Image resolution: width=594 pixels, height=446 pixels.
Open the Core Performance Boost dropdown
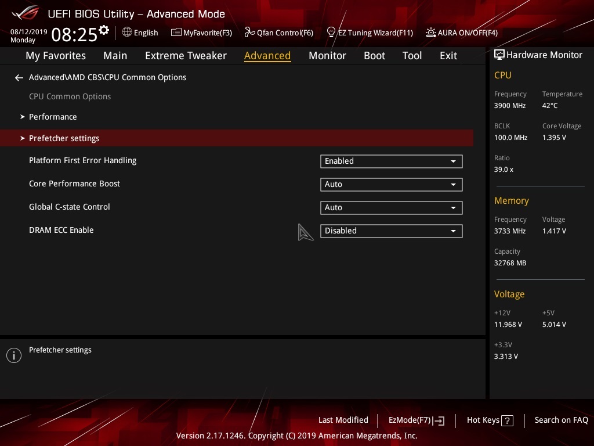tap(392, 184)
